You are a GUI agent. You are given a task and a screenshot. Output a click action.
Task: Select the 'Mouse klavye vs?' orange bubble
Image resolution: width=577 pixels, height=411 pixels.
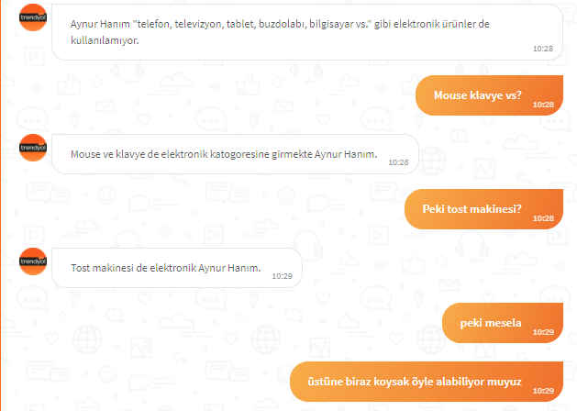pos(489,95)
